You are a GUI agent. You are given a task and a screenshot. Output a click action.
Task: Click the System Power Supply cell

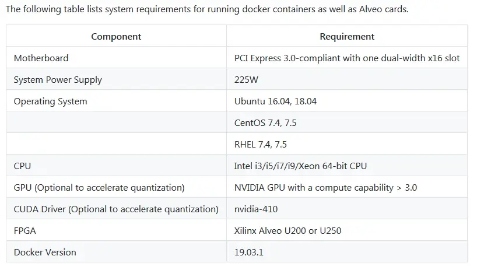point(58,79)
